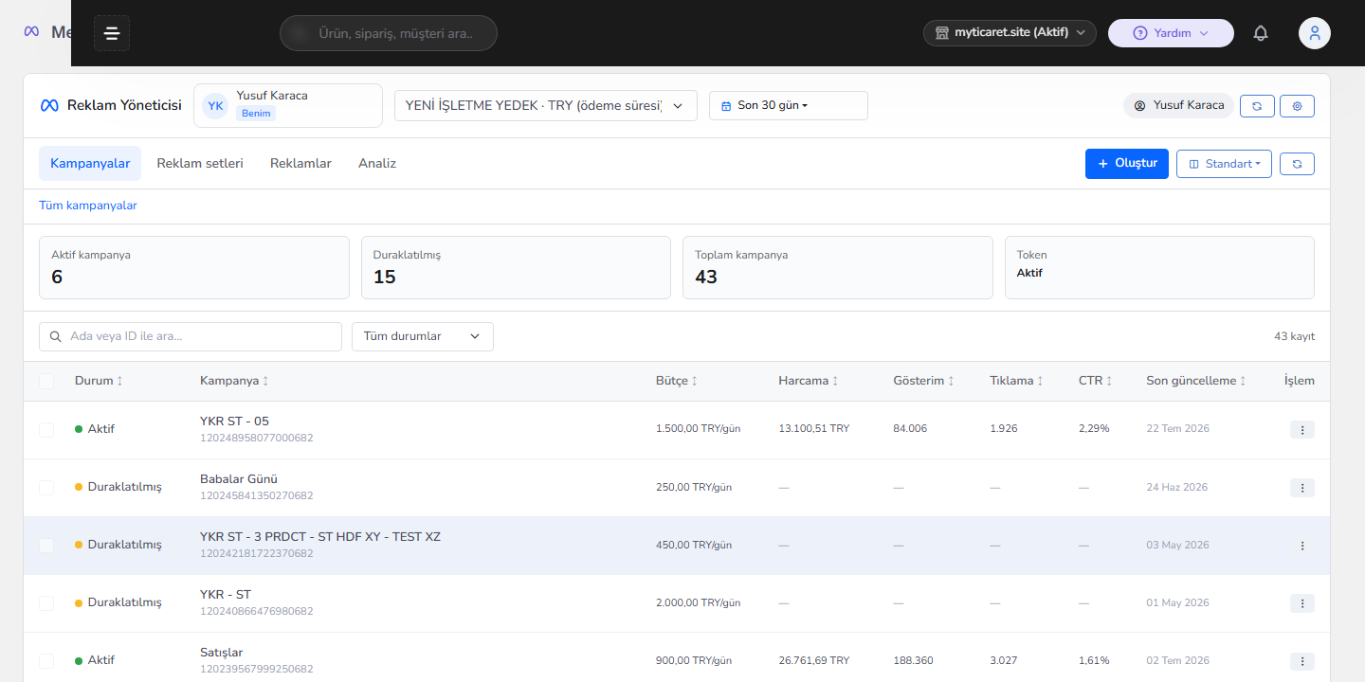This screenshot has width=1365, height=682.
Task: Click the YKR ST - 3 PRDCT campaign name
Action: coord(320,537)
